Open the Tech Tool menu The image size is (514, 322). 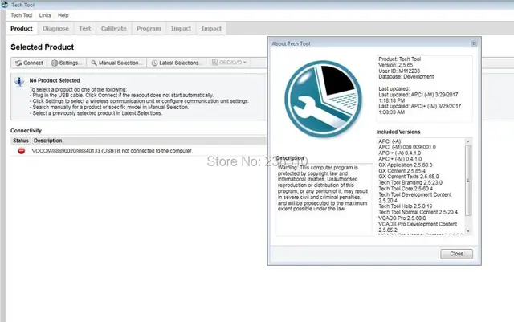click(22, 15)
